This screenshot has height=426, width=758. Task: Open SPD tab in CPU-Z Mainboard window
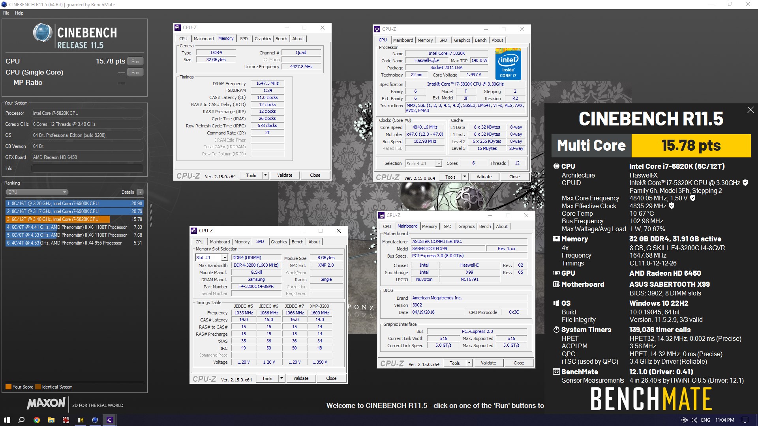[447, 226]
